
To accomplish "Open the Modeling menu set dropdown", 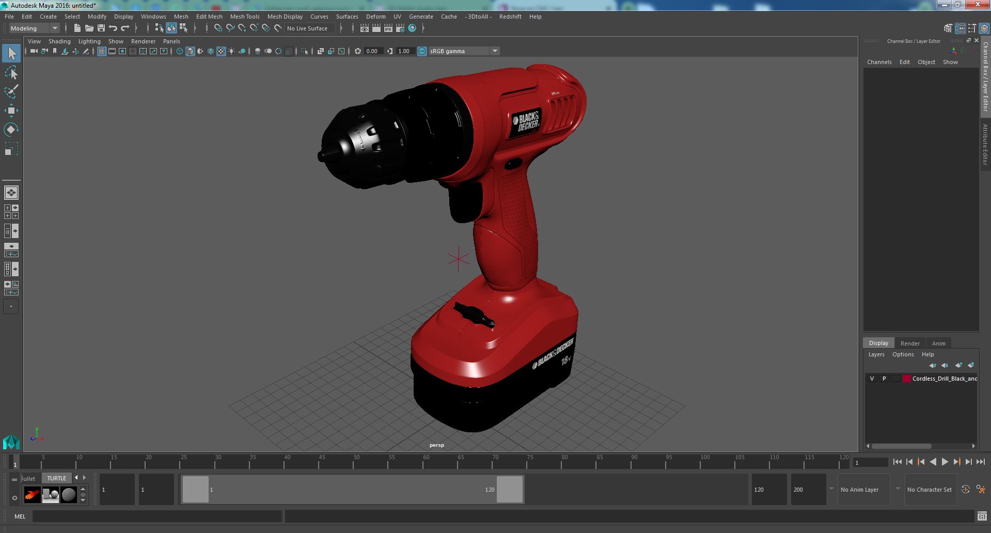I will [x=34, y=28].
